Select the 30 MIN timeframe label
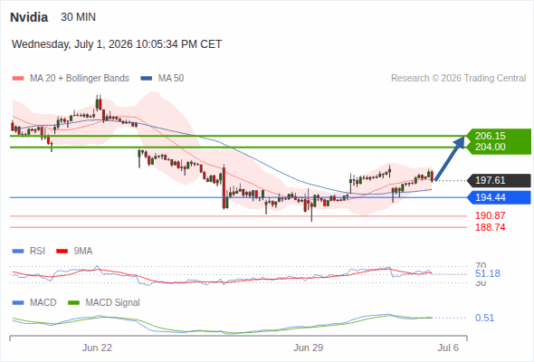Viewport: 534px width, 362px height. 79,17
